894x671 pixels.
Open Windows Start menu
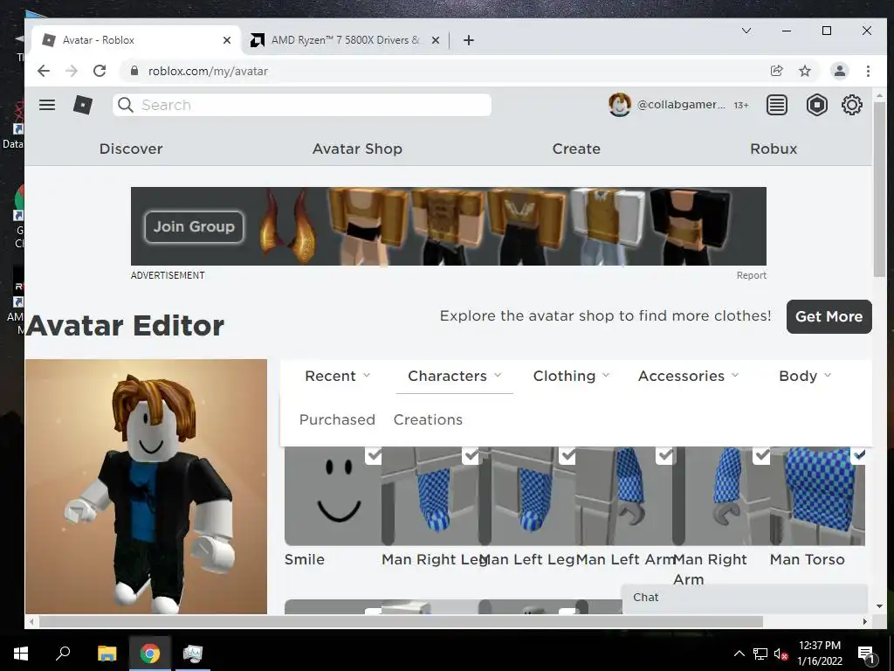pyautogui.click(x=21, y=654)
